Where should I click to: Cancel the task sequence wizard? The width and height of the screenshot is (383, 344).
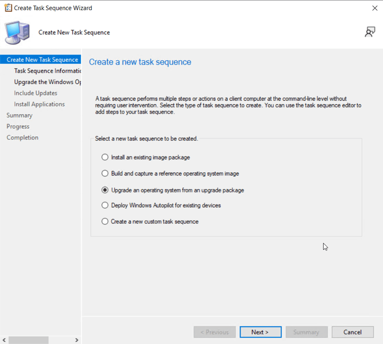tap(352, 332)
